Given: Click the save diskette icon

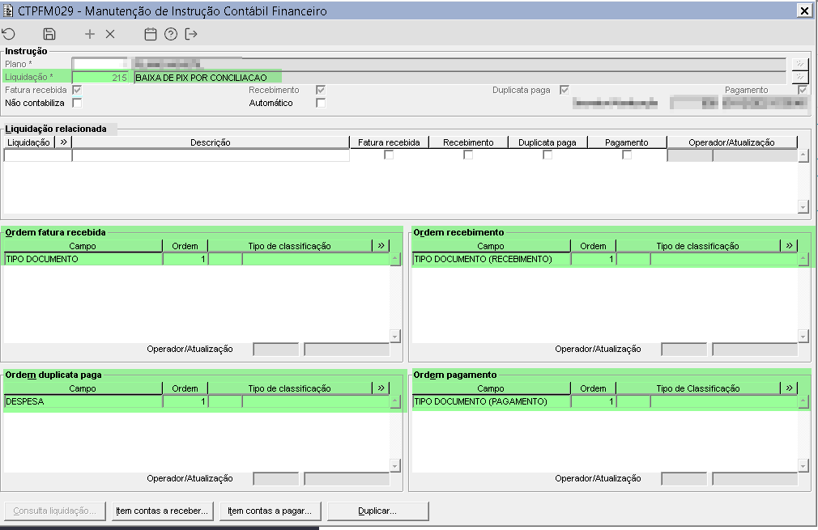Looking at the screenshot, I should coord(49,35).
